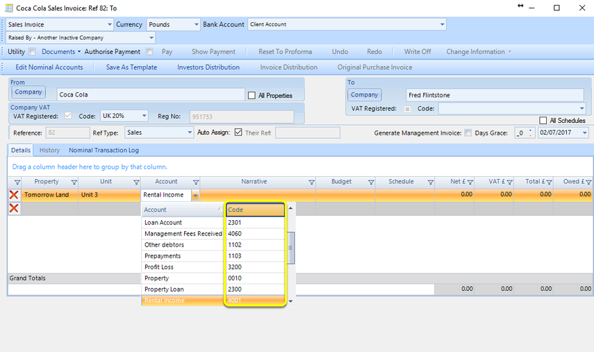Toggle the Generate Management Invoice checkbox
Image resolution: width=594 pixels, height=352 pixels.
tap(468, 133)
